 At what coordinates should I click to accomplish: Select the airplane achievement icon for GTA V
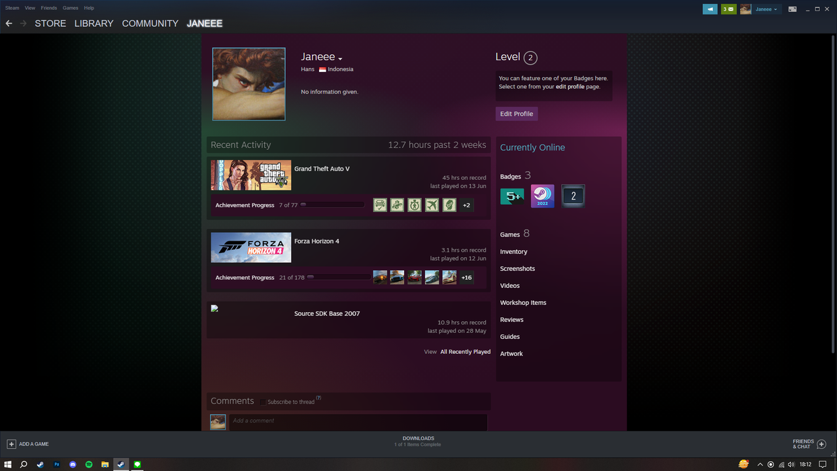point(432,205)
